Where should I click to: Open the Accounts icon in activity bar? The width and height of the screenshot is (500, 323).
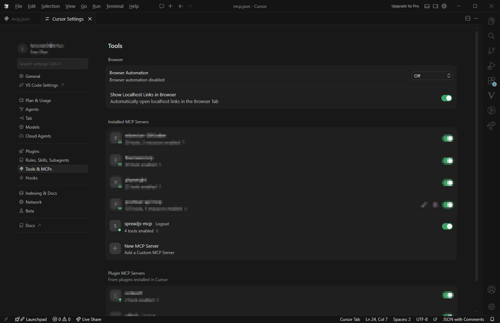tap(491, 290)
